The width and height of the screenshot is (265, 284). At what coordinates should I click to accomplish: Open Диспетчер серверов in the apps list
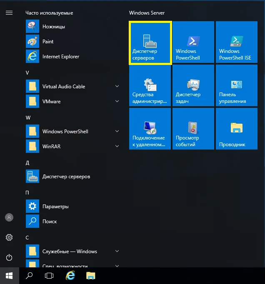72,177
